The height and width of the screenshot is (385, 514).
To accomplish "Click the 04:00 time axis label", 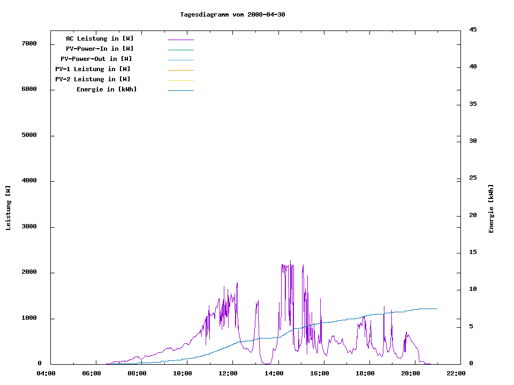I will (46, 373).
